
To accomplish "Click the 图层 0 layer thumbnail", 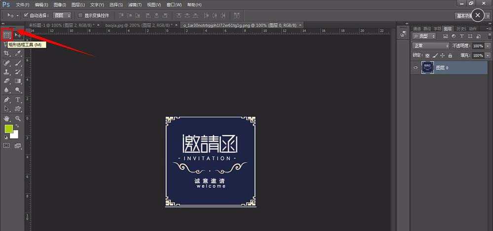I will click(427, 68).
